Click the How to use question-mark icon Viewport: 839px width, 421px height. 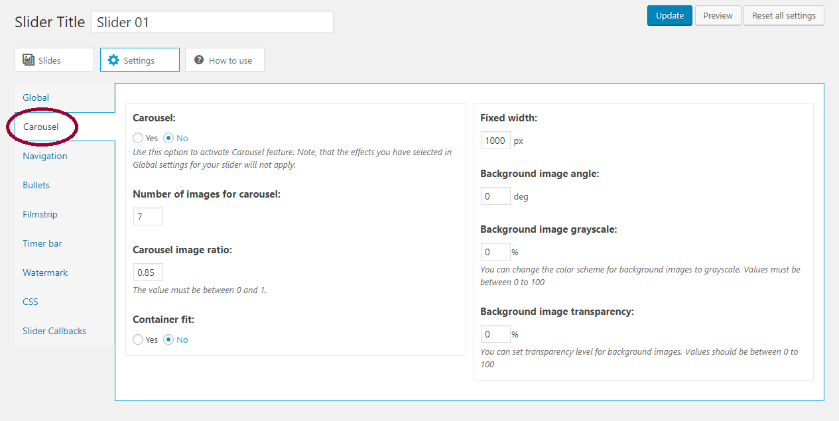tap(198, 60)
